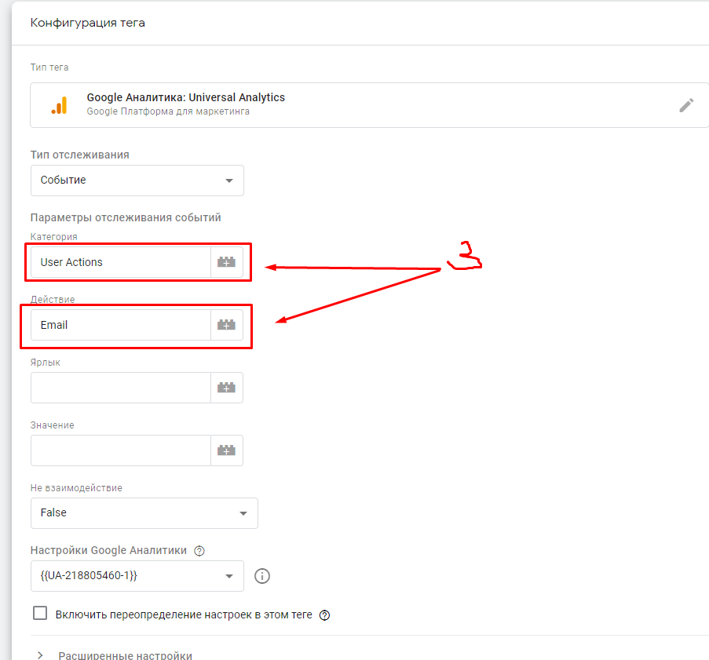Click the Google Analytics bar chart logo
The image size is (709, 660).
59,105
